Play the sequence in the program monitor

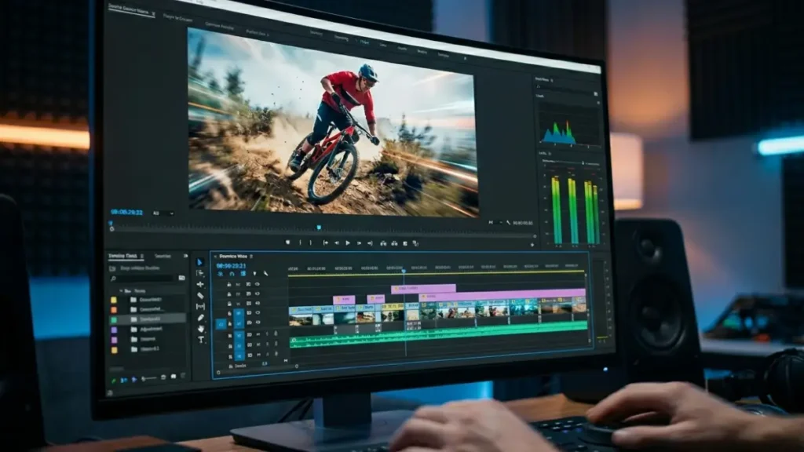point(348,243)
